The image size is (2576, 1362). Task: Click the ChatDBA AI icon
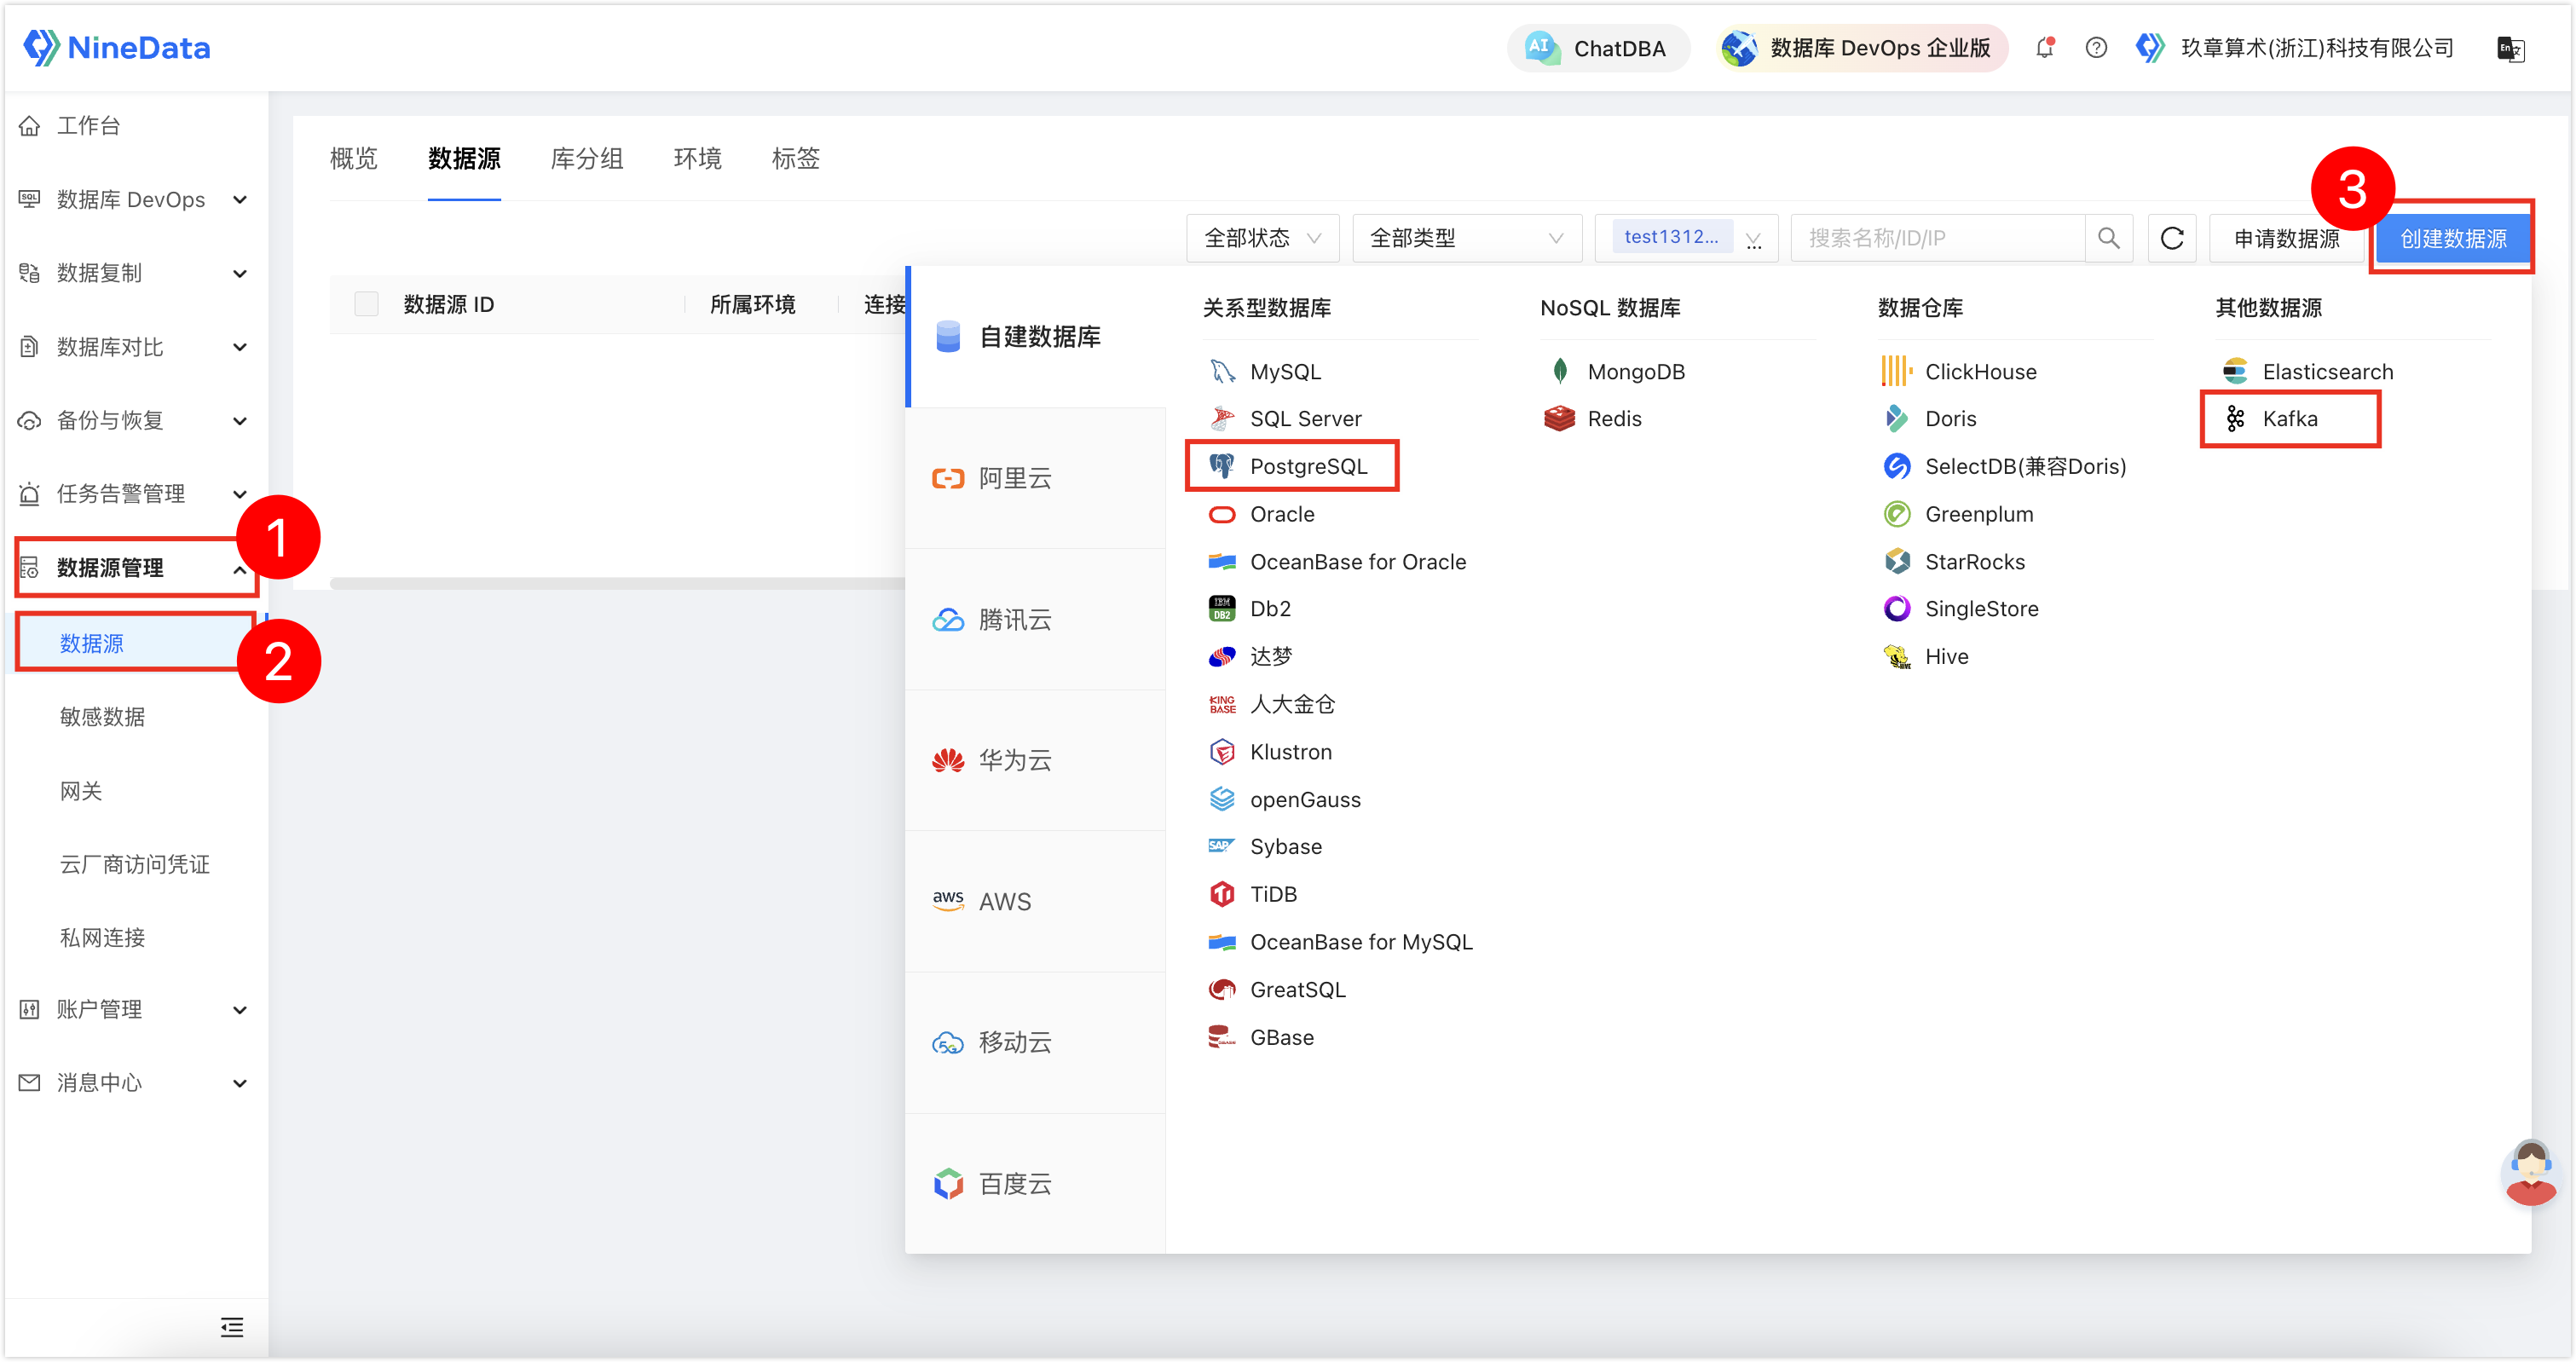click(1542, 48)
